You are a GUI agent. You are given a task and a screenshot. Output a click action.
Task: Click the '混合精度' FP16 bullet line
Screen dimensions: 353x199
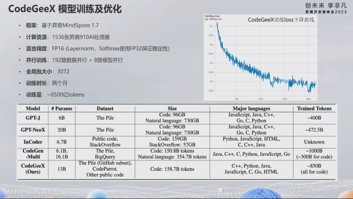(x=97, y=48)
